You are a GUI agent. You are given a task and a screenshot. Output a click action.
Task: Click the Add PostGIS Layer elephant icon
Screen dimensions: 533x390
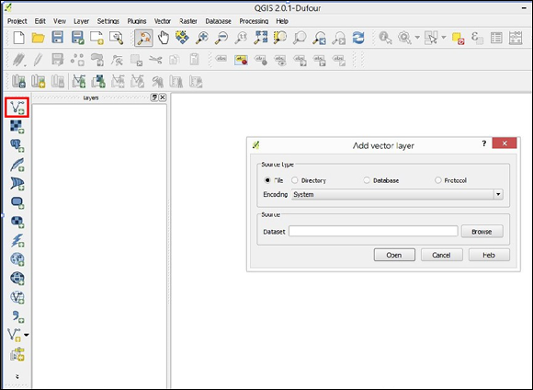tap(17, 145)
